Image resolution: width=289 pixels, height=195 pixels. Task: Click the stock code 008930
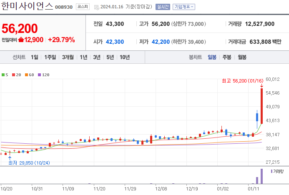click(64, 7)
